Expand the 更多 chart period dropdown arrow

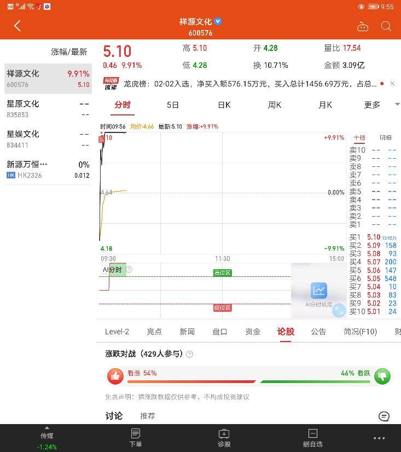pos(397,104)
